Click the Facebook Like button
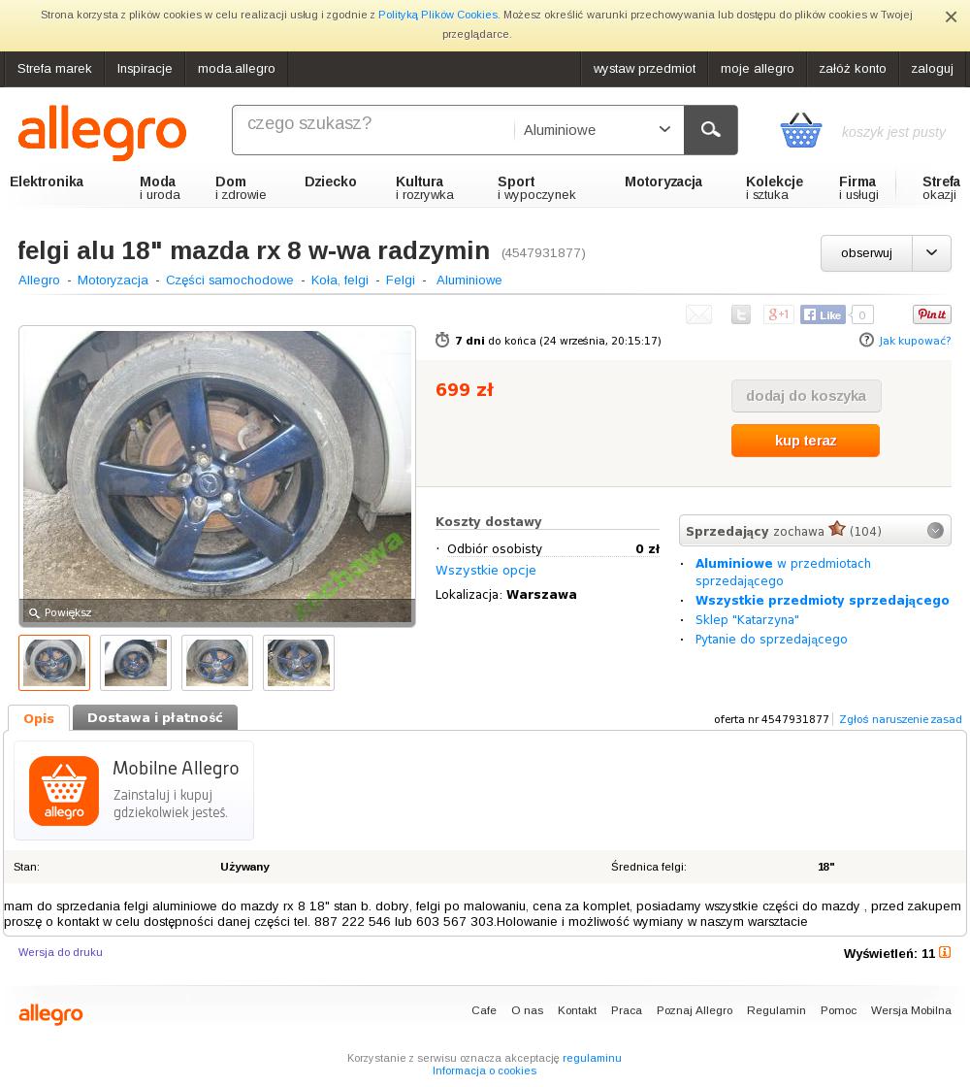Screen dimensions: 970x1087 point(823,314)
